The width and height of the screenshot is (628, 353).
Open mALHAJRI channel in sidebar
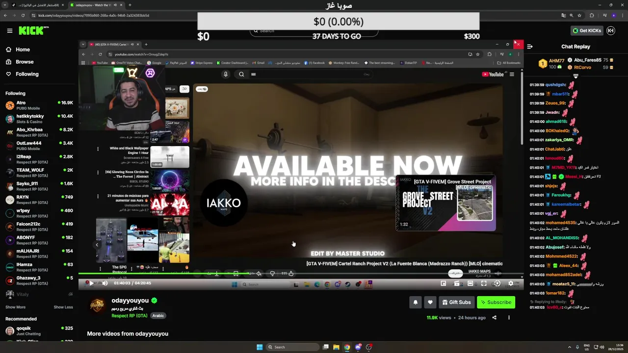tap(39, 253)
